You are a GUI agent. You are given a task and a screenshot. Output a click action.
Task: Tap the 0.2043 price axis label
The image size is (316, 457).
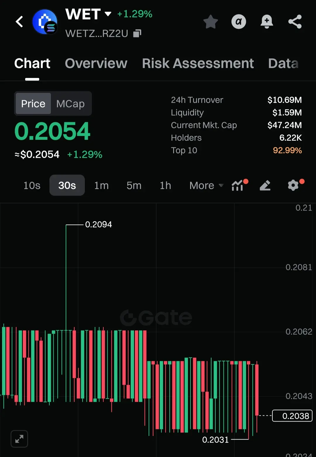click(299, 396)
